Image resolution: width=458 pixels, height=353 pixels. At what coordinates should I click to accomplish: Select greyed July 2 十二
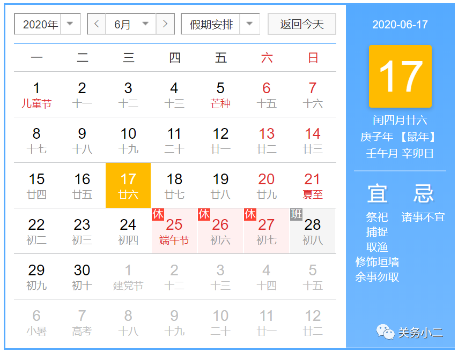(x=174, y=276)
